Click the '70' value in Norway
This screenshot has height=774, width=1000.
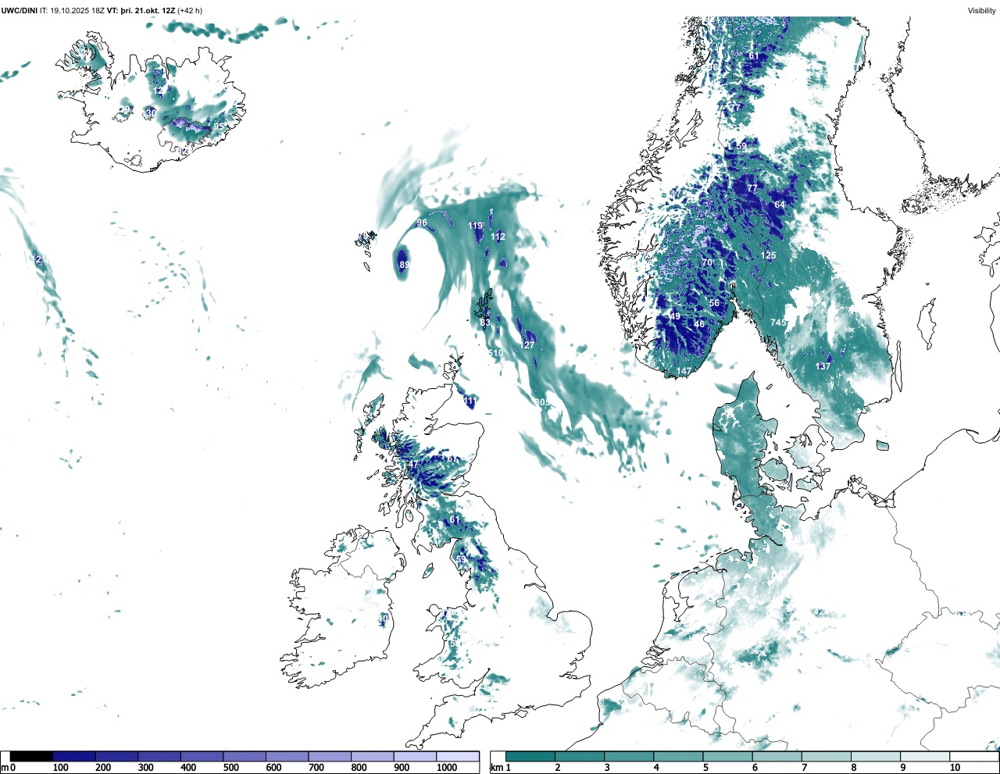point(707,262)
